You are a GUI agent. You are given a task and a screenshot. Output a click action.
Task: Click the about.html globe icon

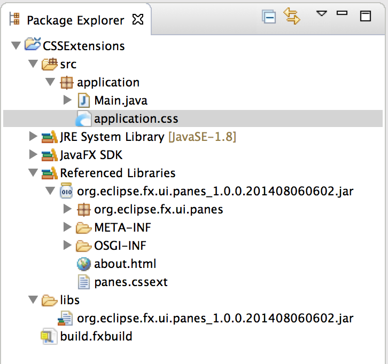coord(84,264)
